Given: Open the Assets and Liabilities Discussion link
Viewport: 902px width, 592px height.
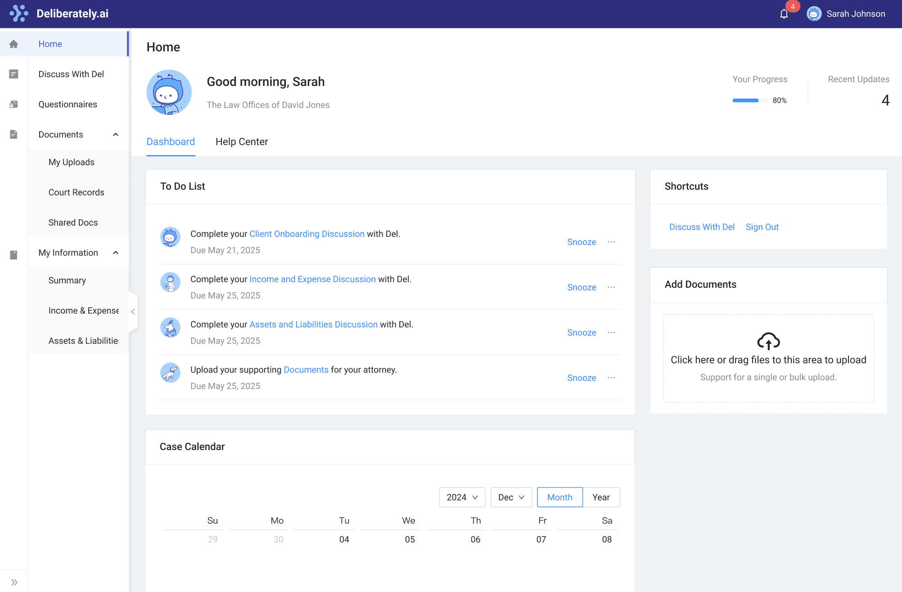Looking at the screenshot, I should (313, 324).
